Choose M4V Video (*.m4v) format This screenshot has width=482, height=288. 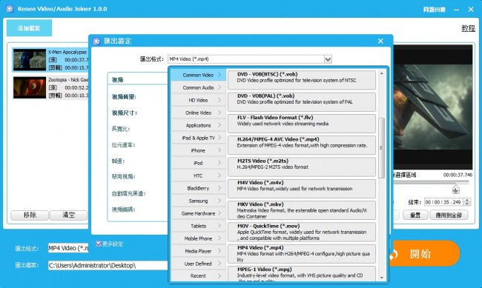[x=302, y=189]
